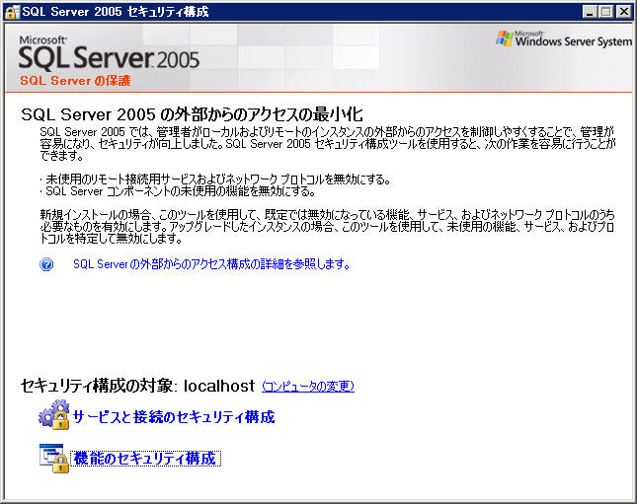Screen dimensions: 637x504
Task: Minimize the security configuration window
Action: [590, 12]
